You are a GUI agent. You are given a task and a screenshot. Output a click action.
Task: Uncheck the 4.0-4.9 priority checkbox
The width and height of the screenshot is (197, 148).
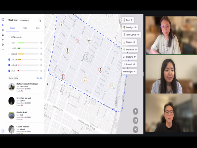point(9,65)
